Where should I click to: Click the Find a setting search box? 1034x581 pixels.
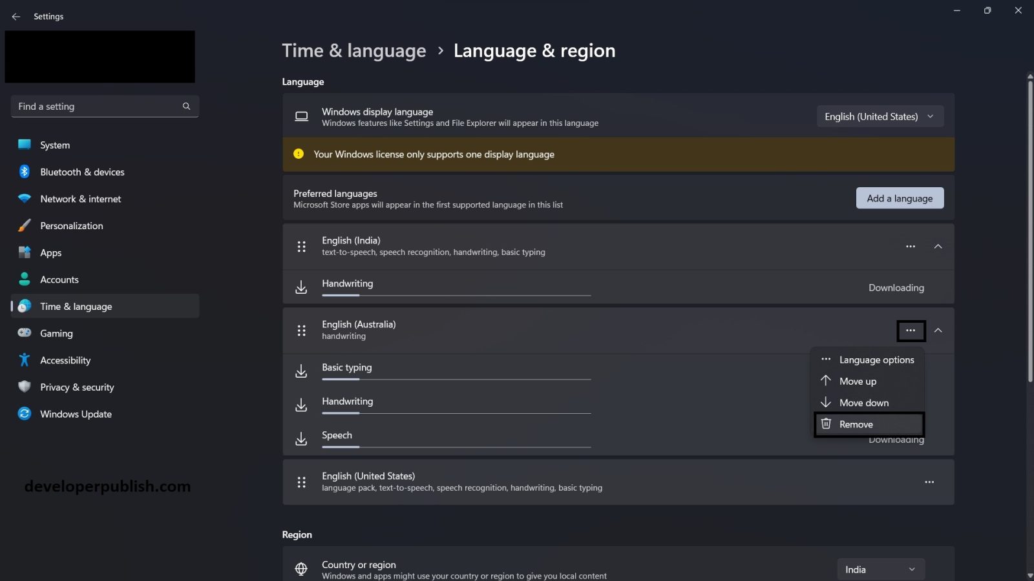point(105,106)
